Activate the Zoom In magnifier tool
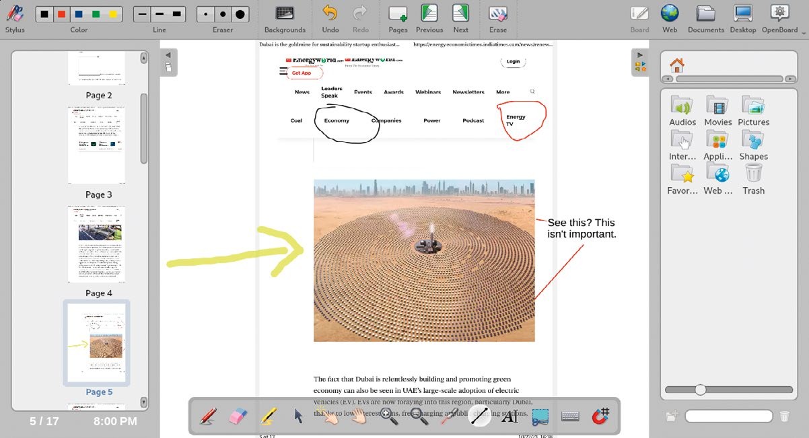This screenshot has height=438, width=809. coord(389,416)
